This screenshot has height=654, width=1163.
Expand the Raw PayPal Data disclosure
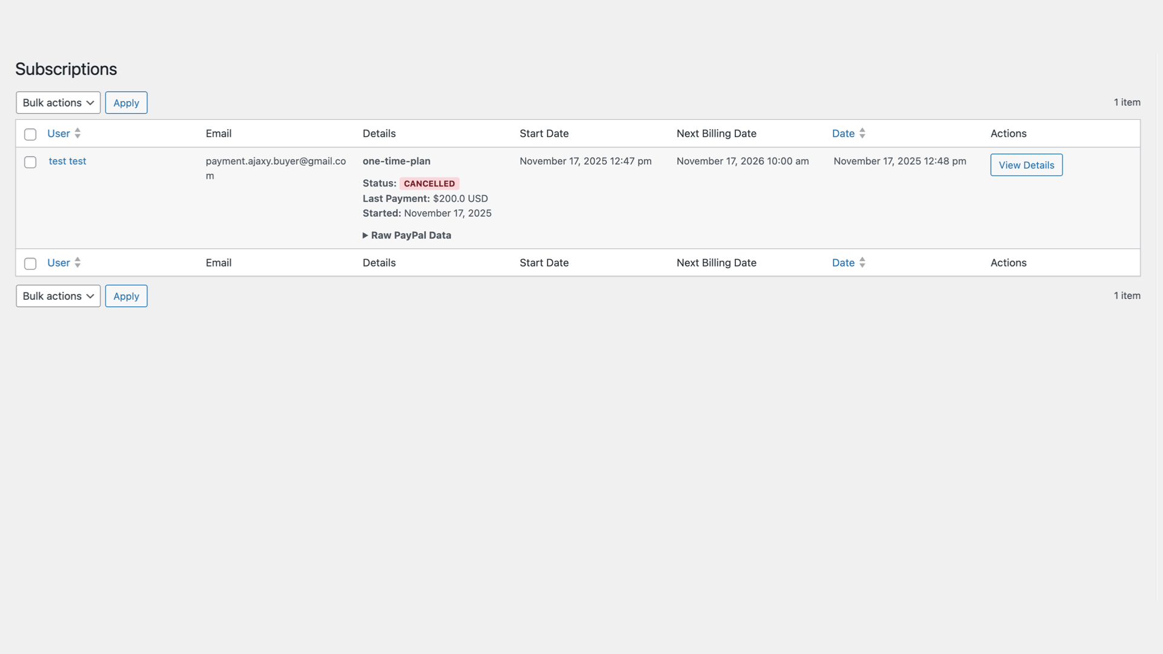(x=407, y=236)
